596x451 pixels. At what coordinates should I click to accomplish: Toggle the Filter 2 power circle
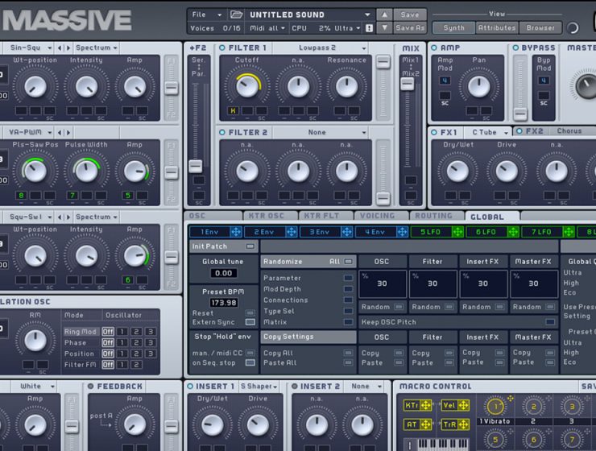click(222, 132)
